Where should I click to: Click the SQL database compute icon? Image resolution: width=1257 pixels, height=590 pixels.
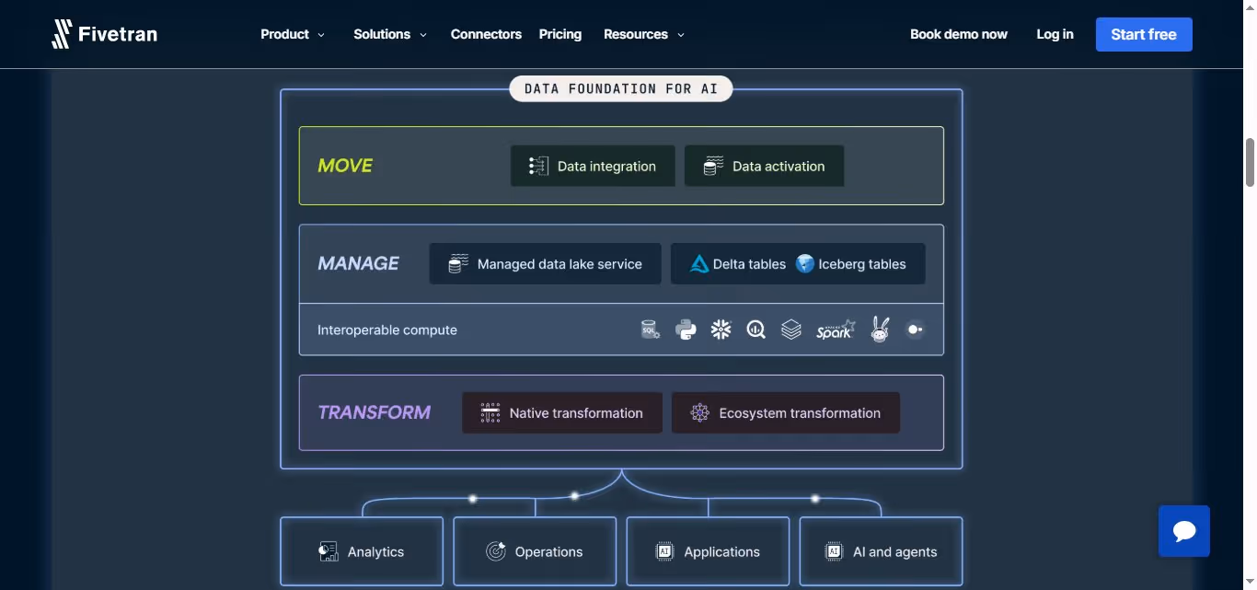pos(651,330)
